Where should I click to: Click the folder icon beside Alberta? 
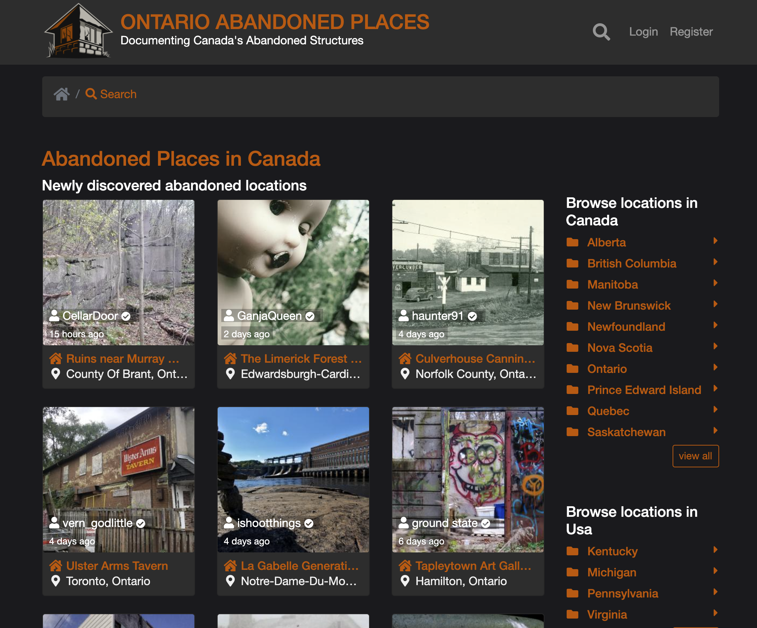[x=573, y=242]
